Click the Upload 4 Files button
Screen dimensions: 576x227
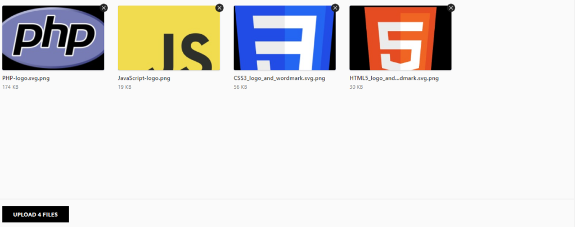click(35, 215)
